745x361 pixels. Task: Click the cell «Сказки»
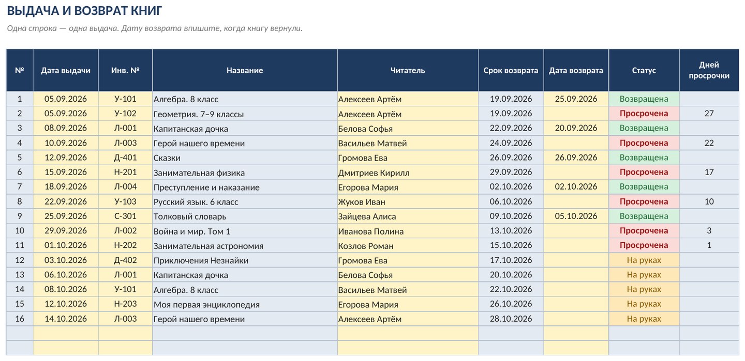tap(245, 158)
